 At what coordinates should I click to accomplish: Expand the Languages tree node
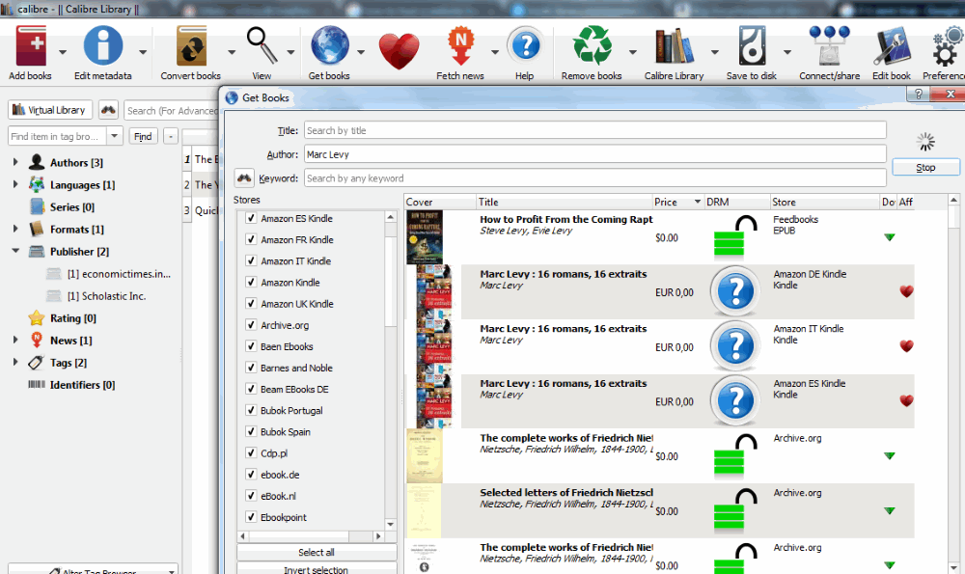pyautogui.click(x=15, y=184)
